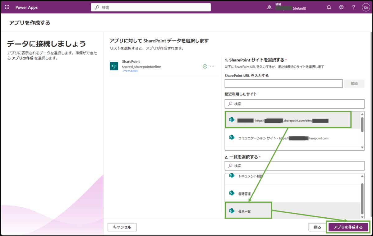Screen dimensions: 373x236
Task: Click the アクセス許可 link
Action: pyautogui.click(x=130, y=71)
